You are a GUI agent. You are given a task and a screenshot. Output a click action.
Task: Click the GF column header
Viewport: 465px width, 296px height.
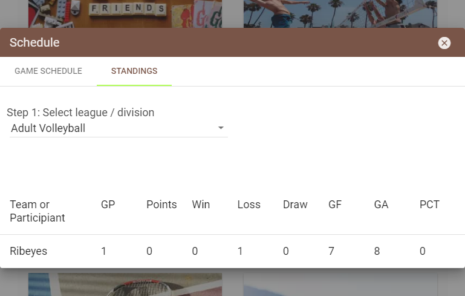click(335, 205)
